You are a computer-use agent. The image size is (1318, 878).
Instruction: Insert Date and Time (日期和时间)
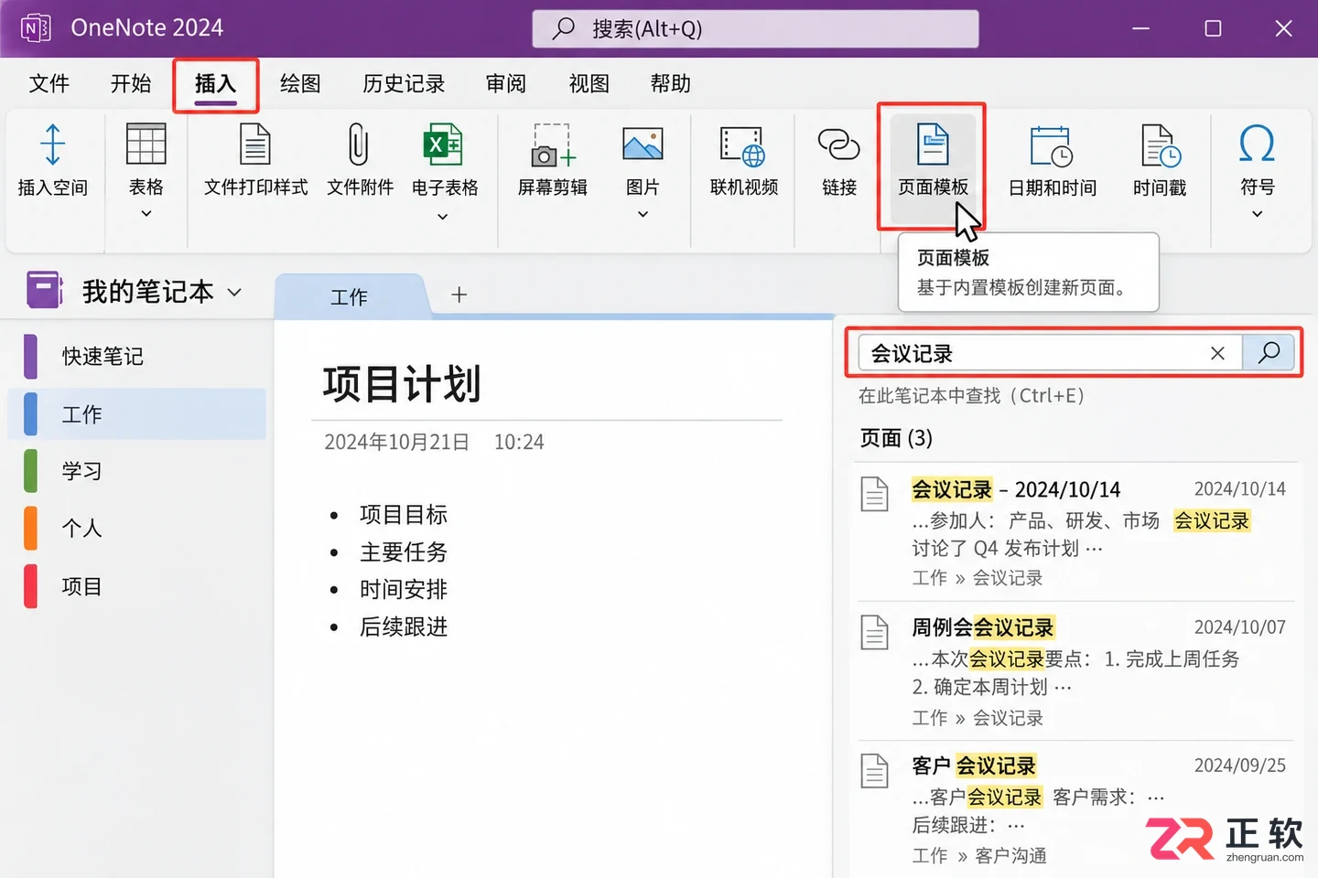(x=1052, y=161)
